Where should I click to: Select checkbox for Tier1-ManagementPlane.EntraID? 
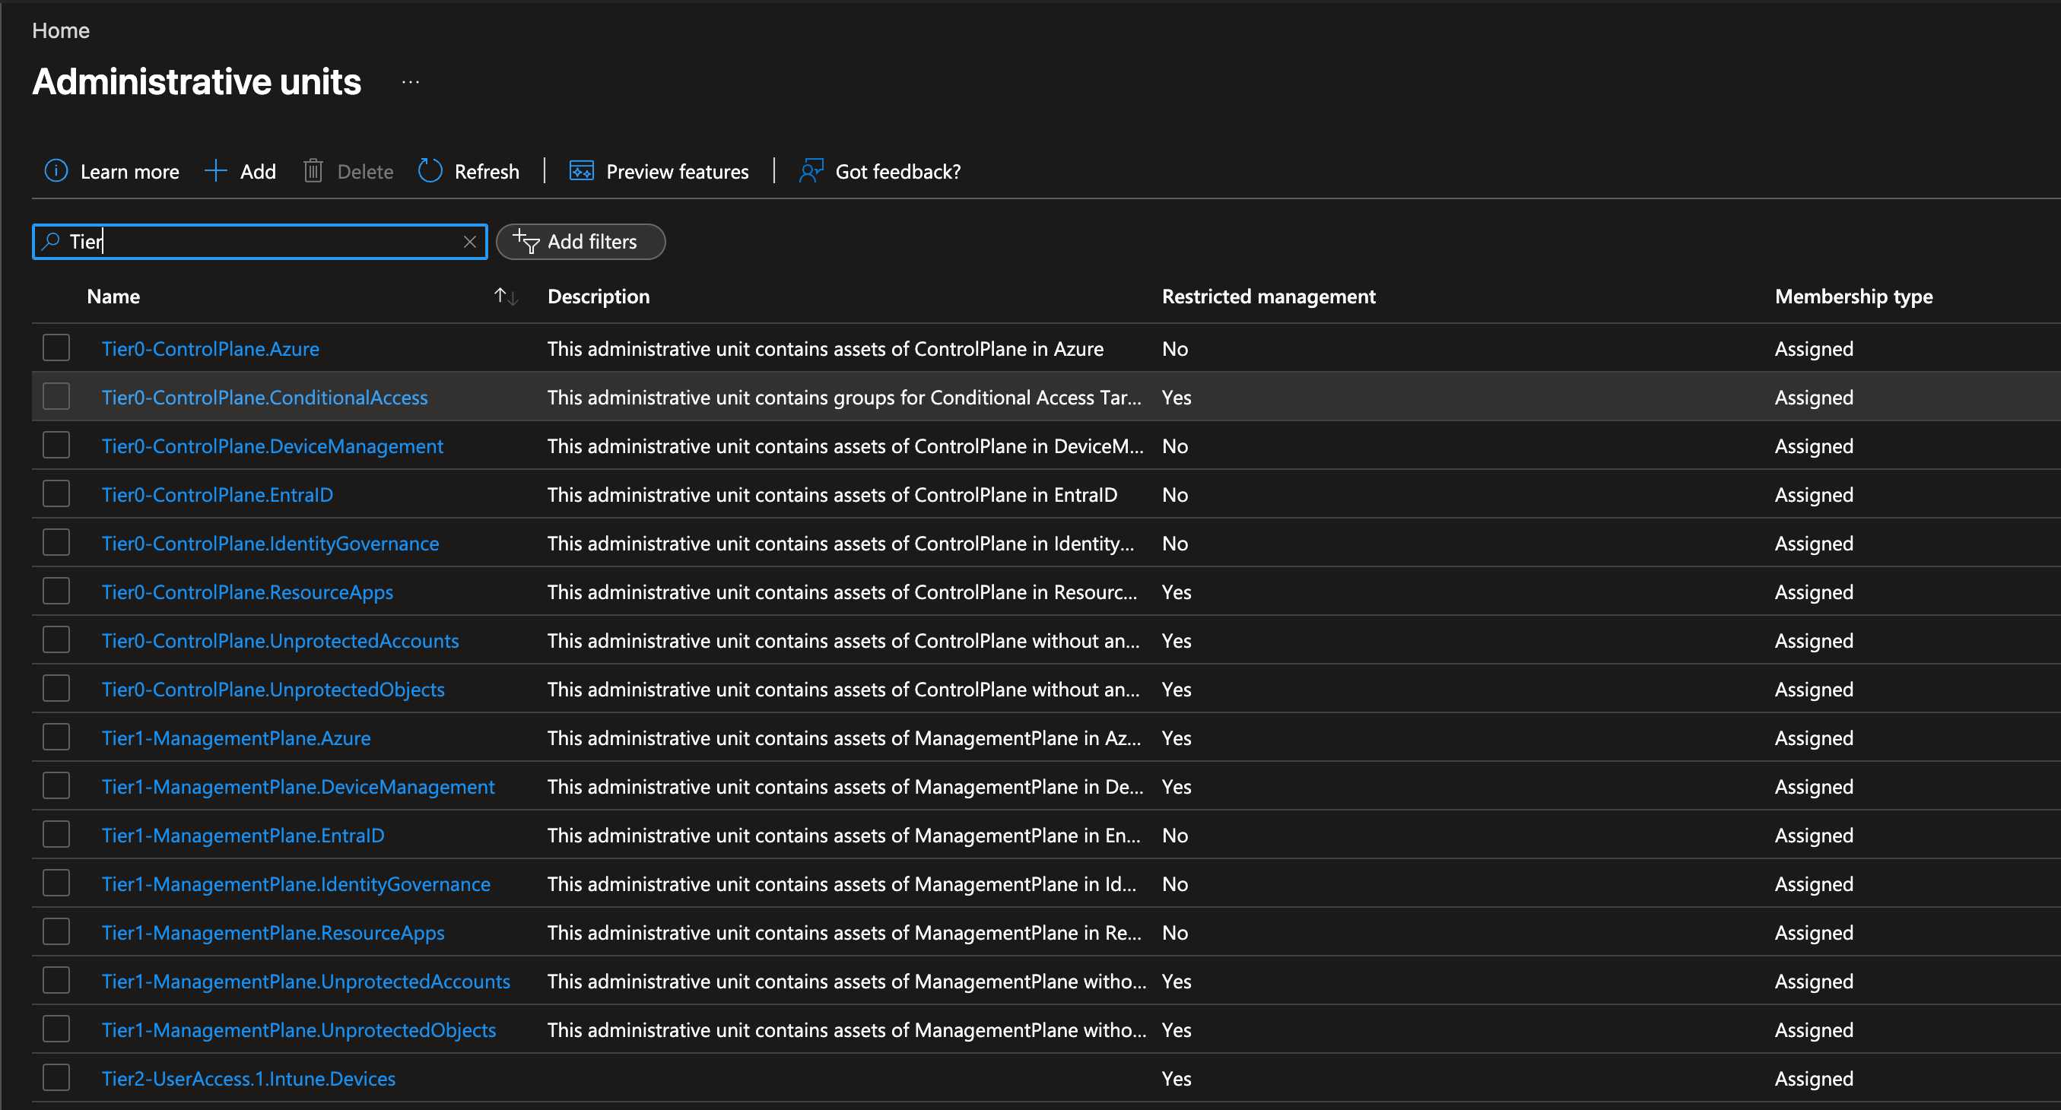(x=56, y=835)
